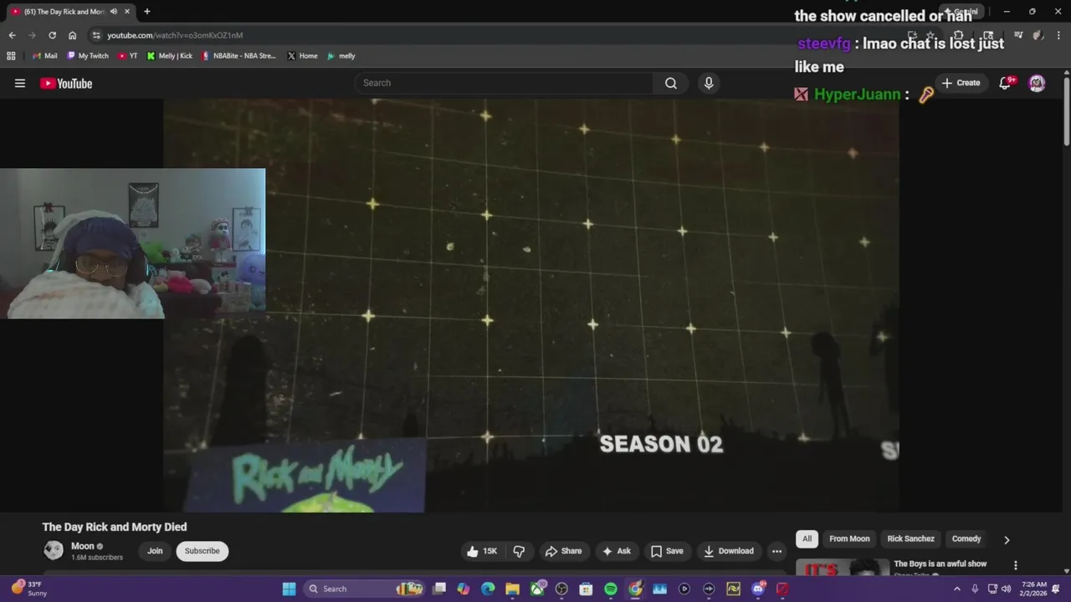The width and height of the screenshot is (1071, 602).
Task: Download the video with the Download button
Action: [x=729, y=551]
